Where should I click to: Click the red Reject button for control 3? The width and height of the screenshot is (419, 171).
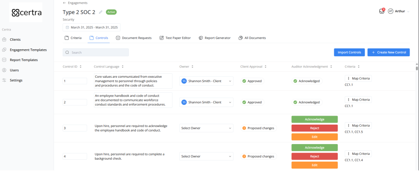(314, 128)
